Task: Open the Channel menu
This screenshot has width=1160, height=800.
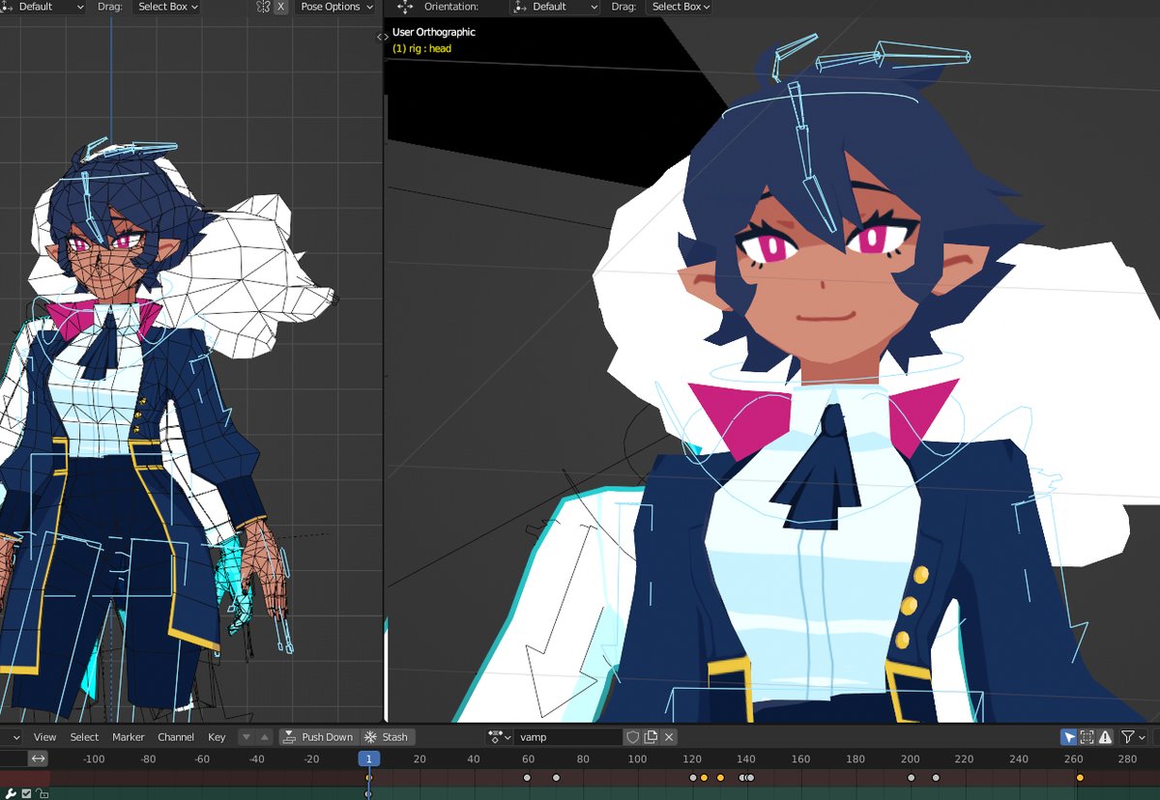Action: tap(176, 737)
